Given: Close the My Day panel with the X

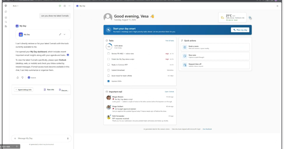Looking at the screenshot, I should [277, 6].
